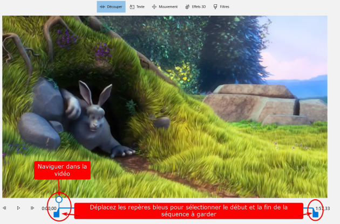
Task: Click the 1:57 end time label
Action: (x=323, y=208)
